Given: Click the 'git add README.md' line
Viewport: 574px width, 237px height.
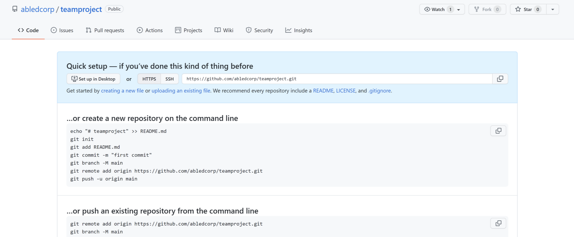Looking at the screenshot, I should point(95,147).
